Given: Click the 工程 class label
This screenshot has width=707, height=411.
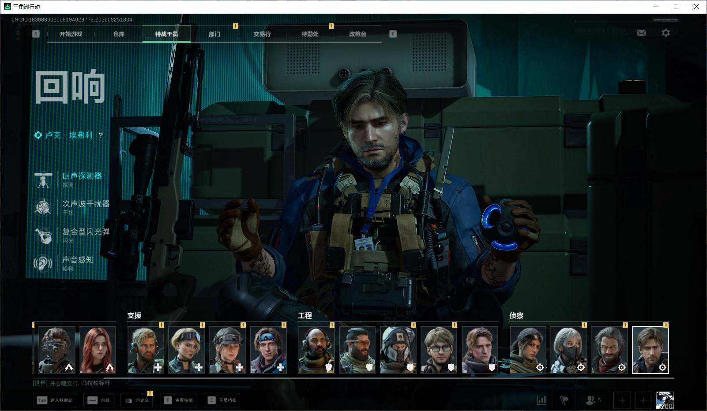Looking at the screenshot, I should [x=305, y=315].
